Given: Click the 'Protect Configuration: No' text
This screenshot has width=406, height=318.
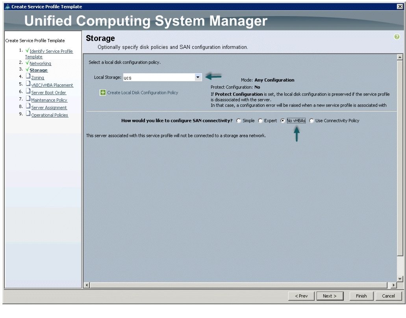Looking at the screenshot, I should (x=235, y=87).
